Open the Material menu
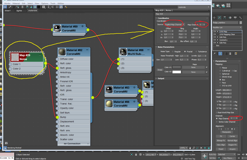 pos(16,3)
